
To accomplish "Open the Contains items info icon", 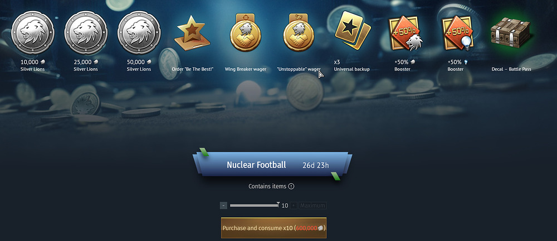I will click(x=291, y=186).
